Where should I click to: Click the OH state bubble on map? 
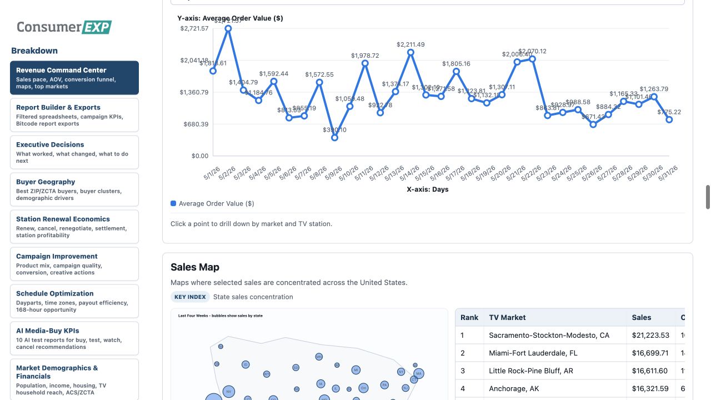[363, 388]
